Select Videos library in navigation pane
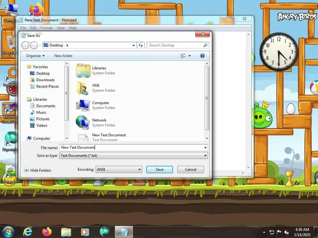 (42, 125)
